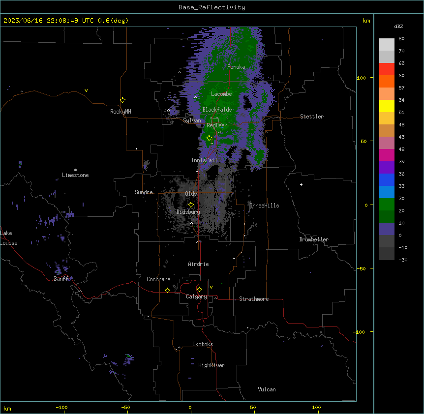Select the dark green 20-10 dBZ swatch
Image resolution: width=424 pixels, height=414 pixels.
coord(387,217)
